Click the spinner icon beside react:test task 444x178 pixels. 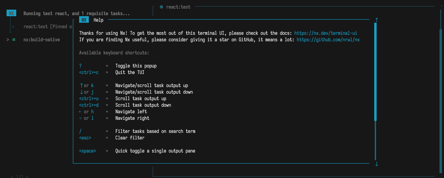pos(12,27)
